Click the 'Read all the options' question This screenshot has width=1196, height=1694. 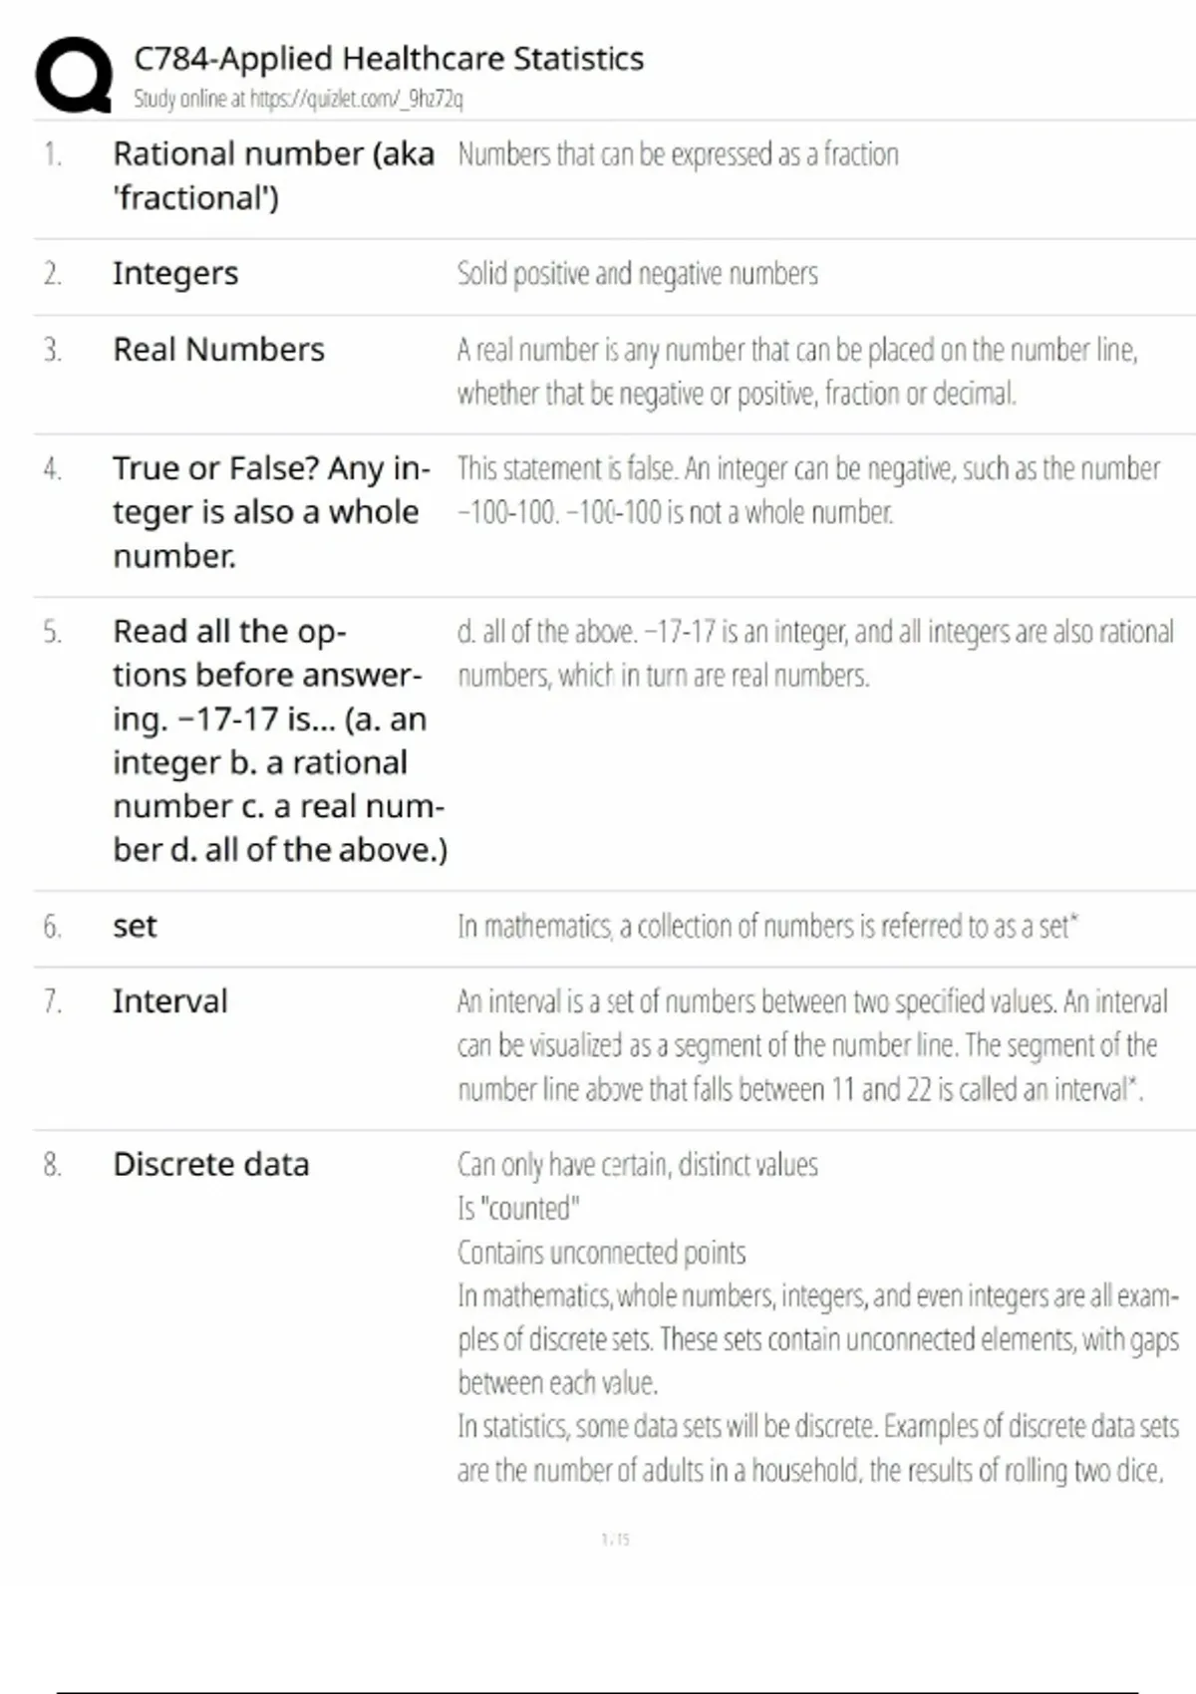[x=279, y=739]
